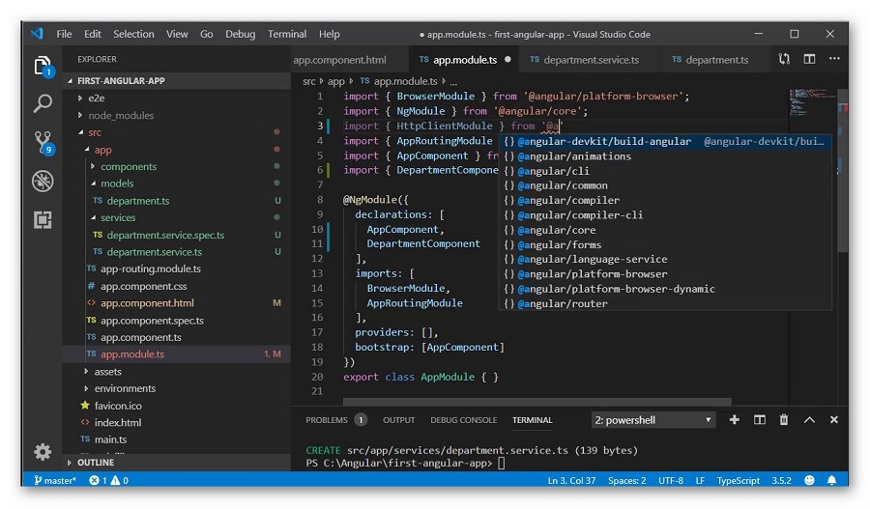Viewport: 870px width, 509px height.
Task: Open the View menu
Action: 177,34
